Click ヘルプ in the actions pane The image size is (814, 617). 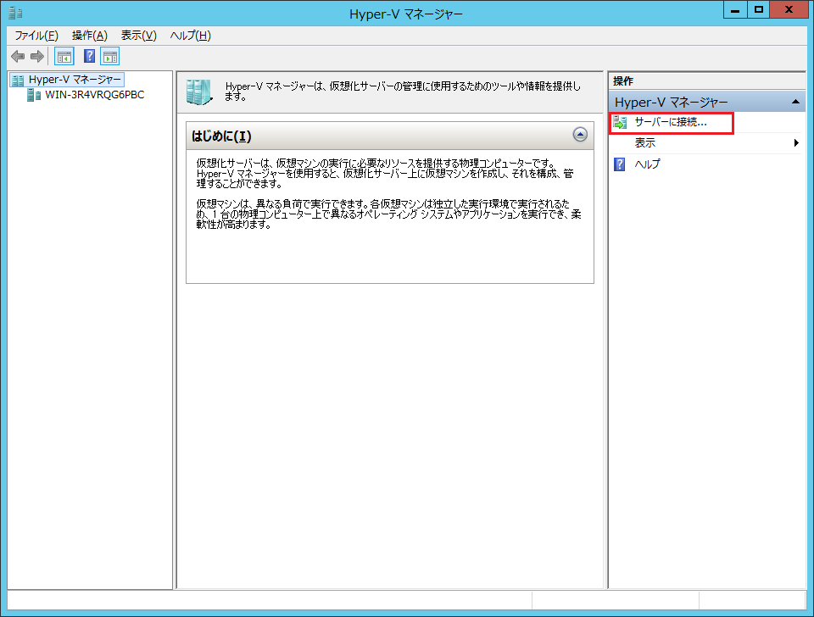(x=647, y=164)
